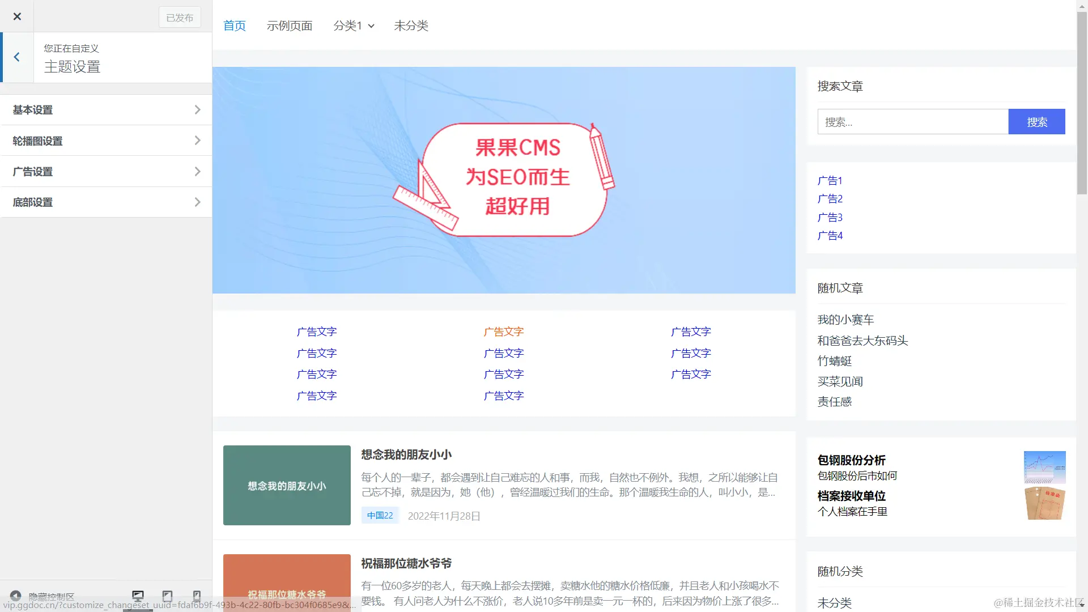Open the 广告3 sidebar link

830,218
